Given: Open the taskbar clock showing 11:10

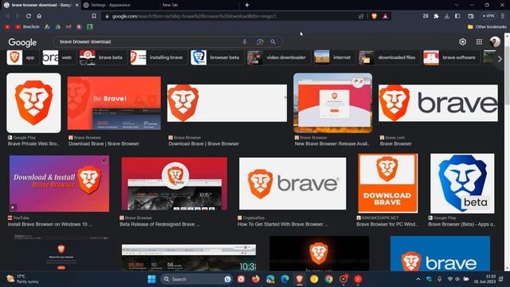Looking at the screenshot, I should point(484,279).
